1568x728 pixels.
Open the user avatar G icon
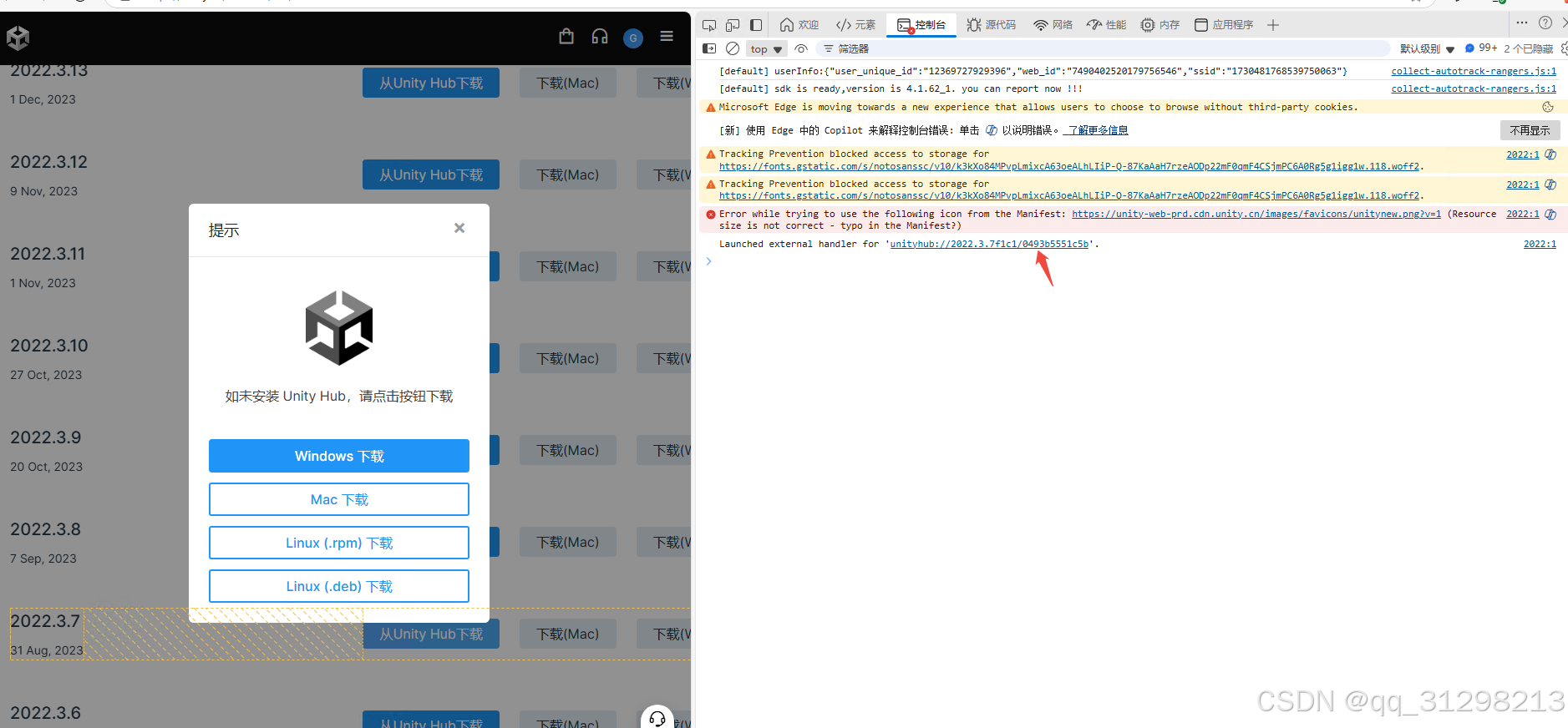click(x=633, y=38)
